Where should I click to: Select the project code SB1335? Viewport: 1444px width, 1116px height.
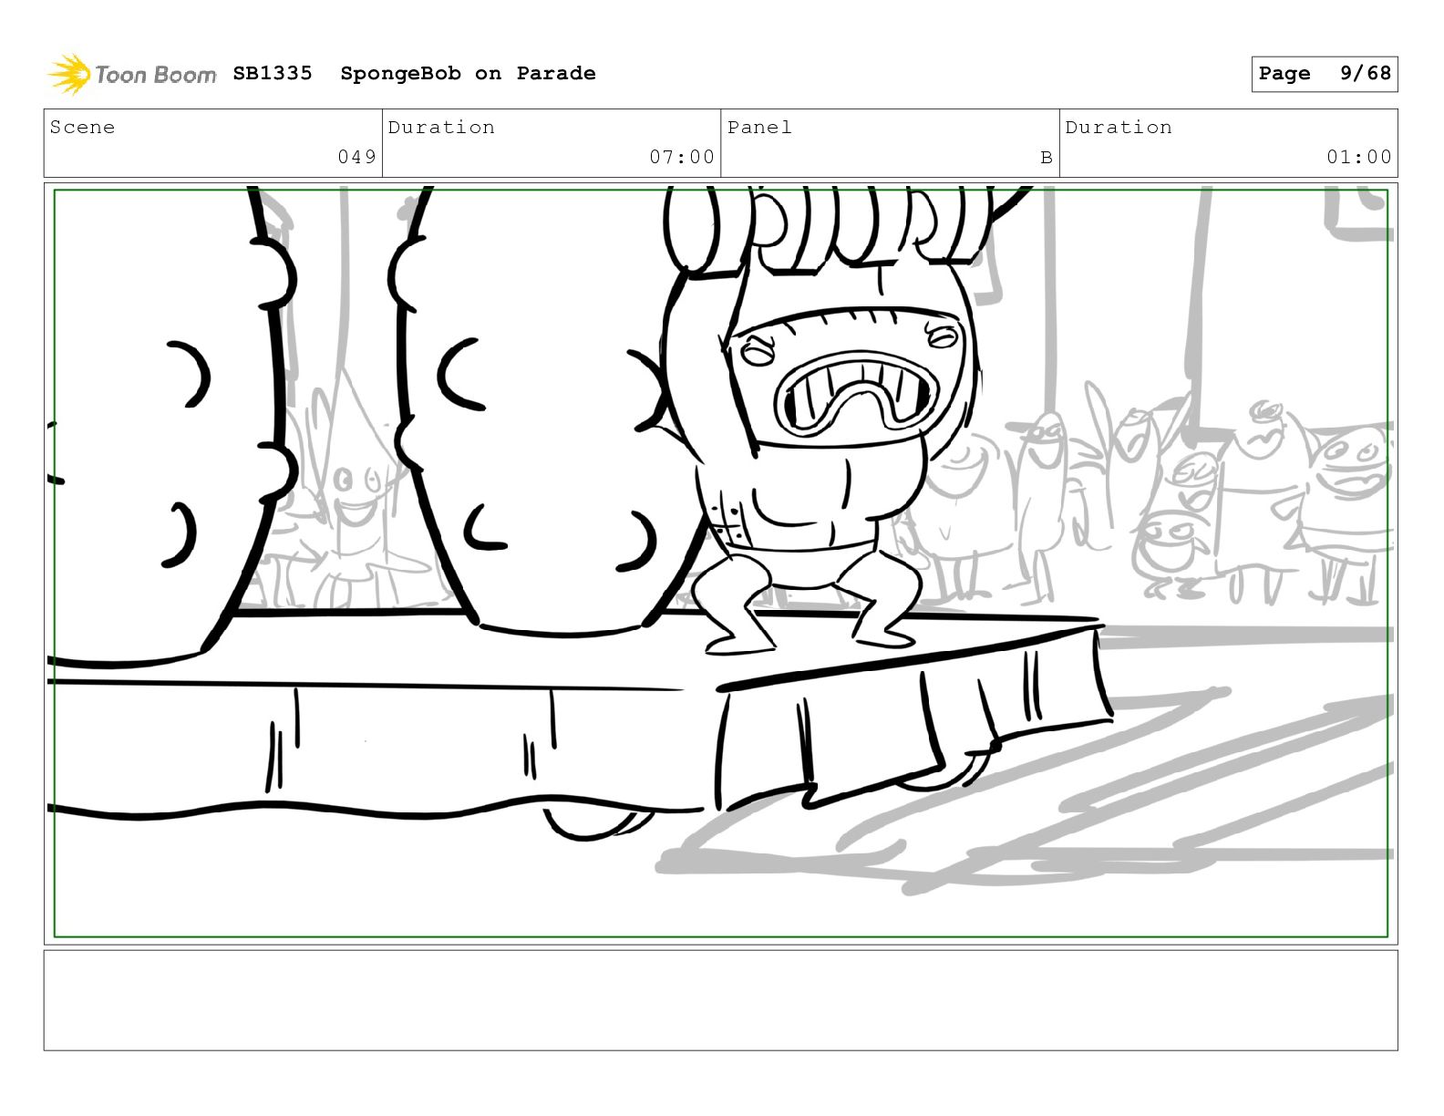[x=273, y=73]
